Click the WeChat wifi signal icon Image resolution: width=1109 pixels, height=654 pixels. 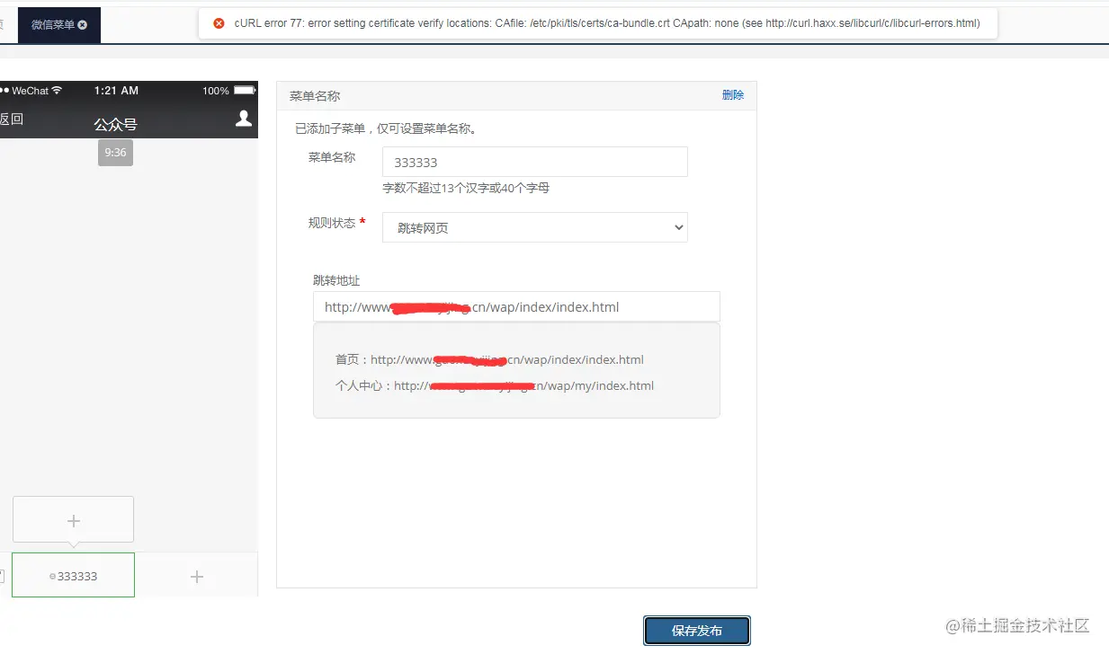click(57, 90)
